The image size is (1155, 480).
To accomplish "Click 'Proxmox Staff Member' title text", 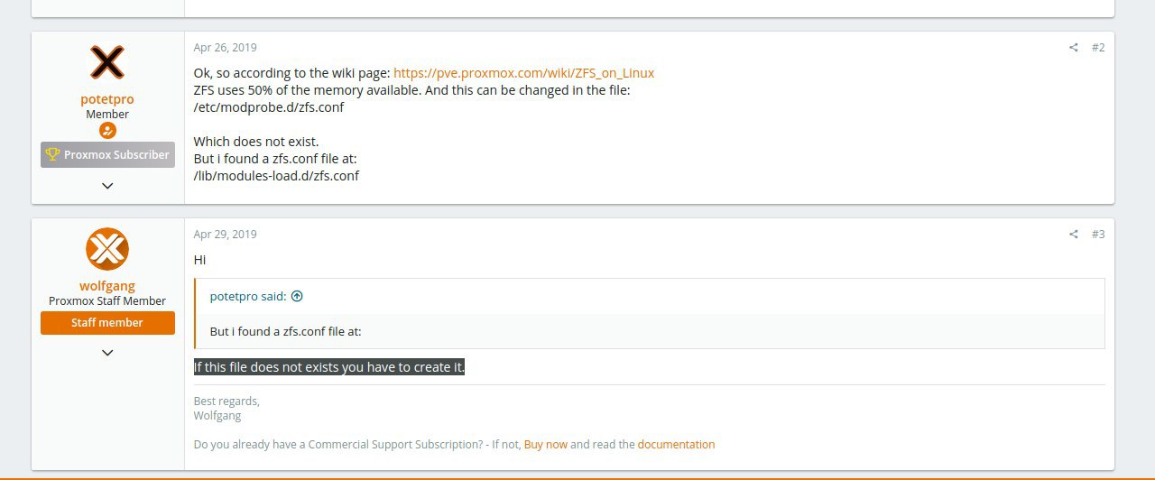I will (107, 301).
